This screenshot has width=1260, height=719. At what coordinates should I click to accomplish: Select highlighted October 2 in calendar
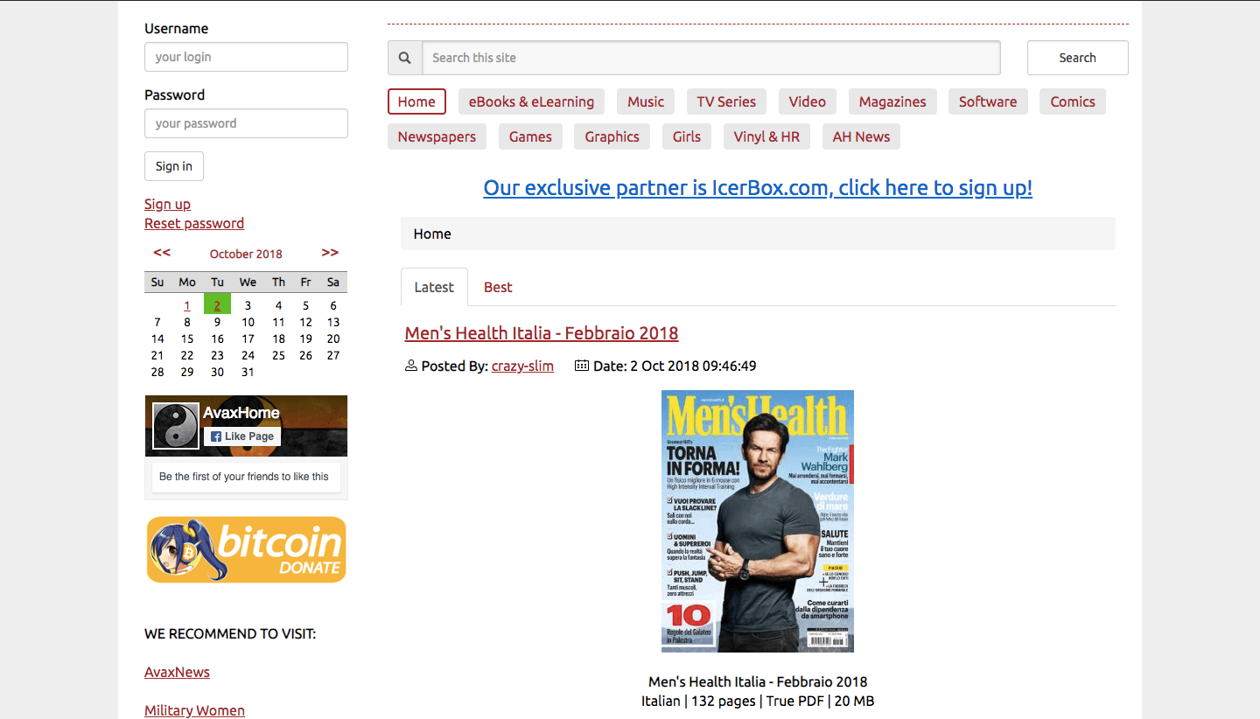click(x=217, y=304)
